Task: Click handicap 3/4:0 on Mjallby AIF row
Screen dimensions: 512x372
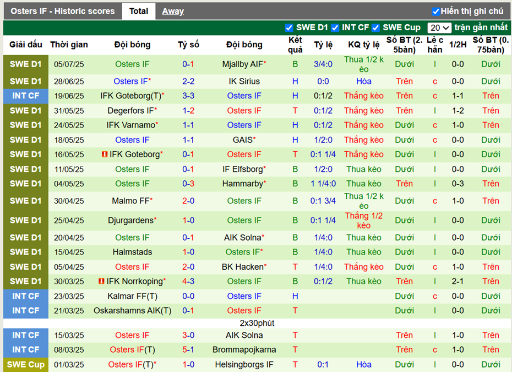Action: [323, 64]
